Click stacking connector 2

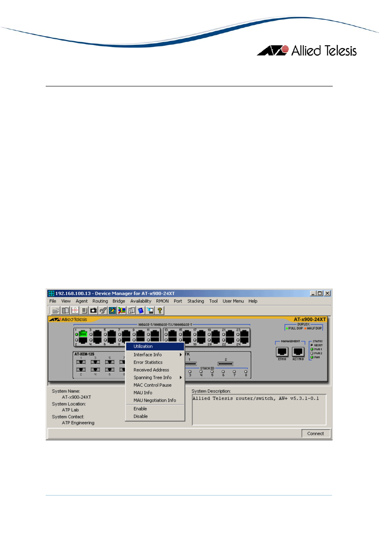click(x=226, y=364)
